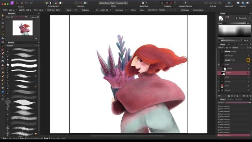252x142 pixels.
Task: Click the Colour panel colour picker eyedropper
Action: pos(226,17)
